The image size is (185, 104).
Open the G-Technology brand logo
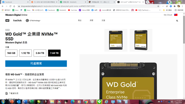click(x=33, y=21)
